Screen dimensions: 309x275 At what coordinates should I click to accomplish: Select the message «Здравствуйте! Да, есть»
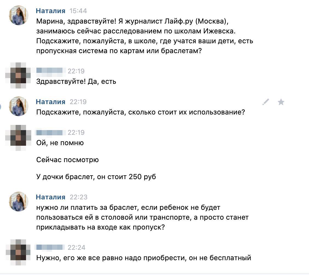point(76,81)
